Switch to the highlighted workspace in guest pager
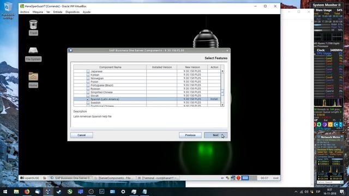Screen dimensions: 349x196 (245, 178)
